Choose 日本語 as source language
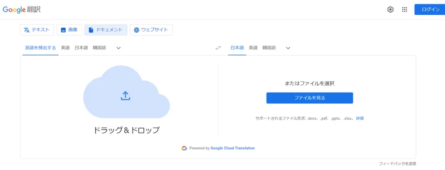445x170 pixels. click(x=81, y=48)
